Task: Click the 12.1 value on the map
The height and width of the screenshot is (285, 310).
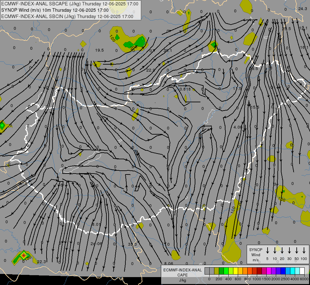Action: (303, 28)
